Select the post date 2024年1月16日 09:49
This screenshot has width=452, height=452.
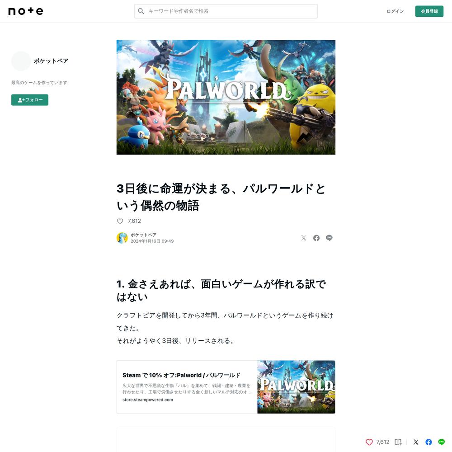point(152,241)
